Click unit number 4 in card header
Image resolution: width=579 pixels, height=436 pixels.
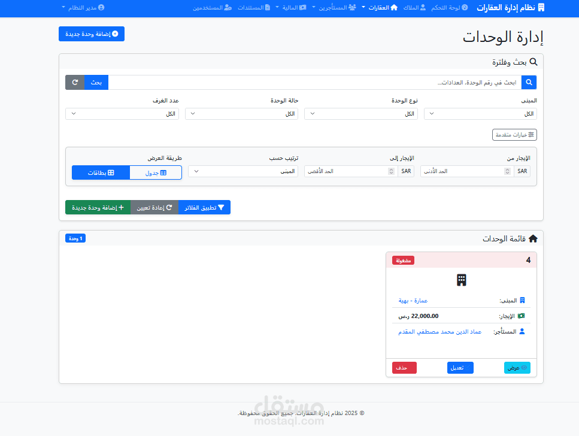tap(528, 260)
